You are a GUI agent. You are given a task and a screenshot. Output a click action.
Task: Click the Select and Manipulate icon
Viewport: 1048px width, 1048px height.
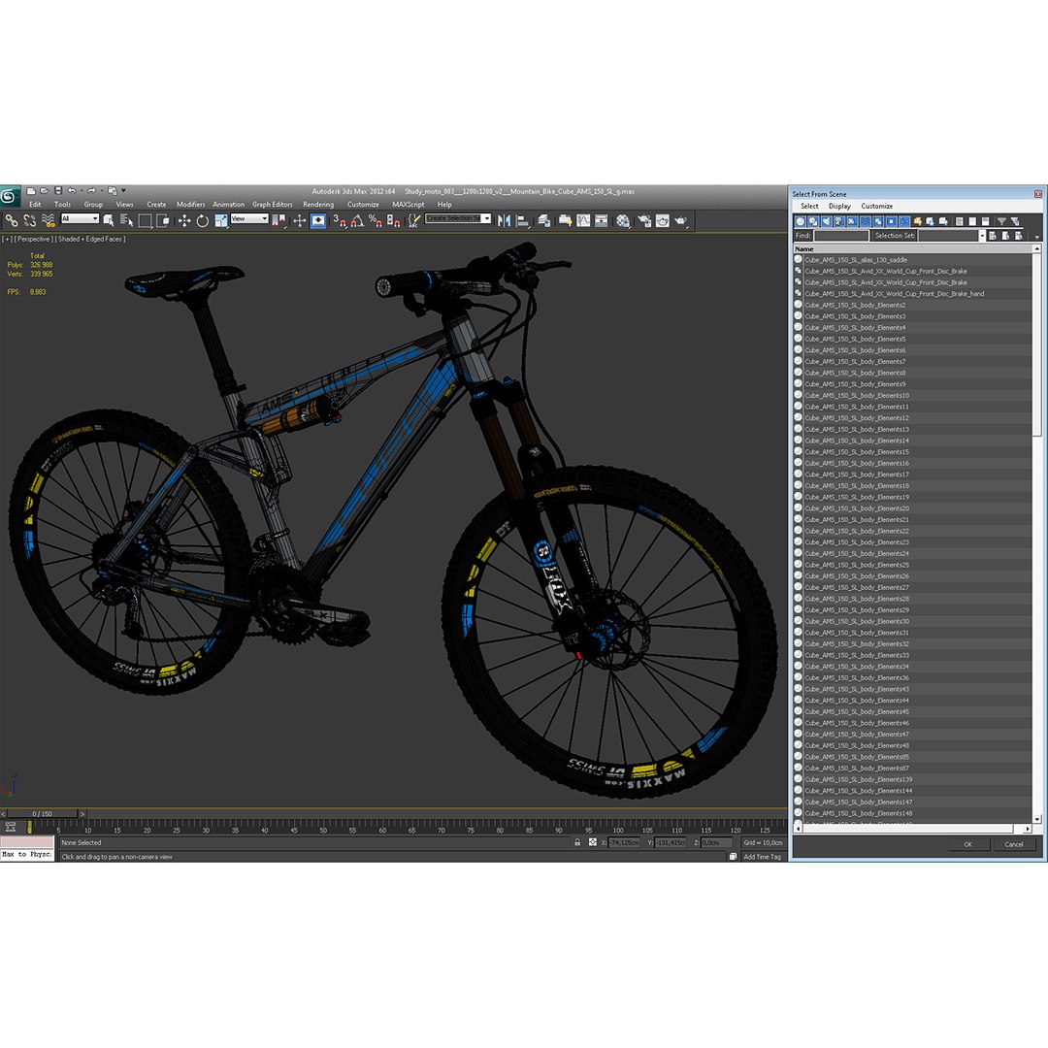click(x=300, y=220)
